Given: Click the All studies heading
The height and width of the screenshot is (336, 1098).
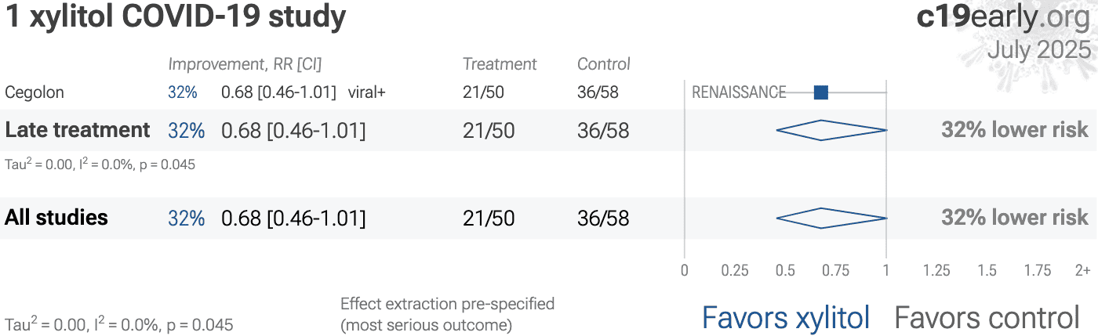Looking at the screenshot, I should pos(56,218).
